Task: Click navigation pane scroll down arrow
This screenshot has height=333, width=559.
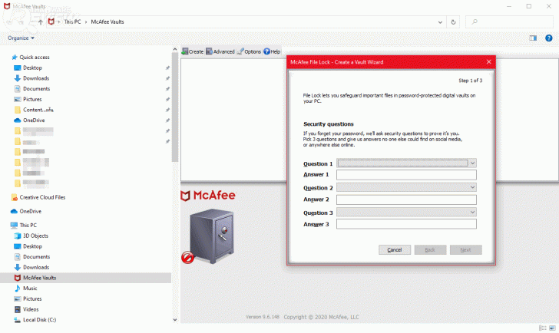Action: coord(175,320)
